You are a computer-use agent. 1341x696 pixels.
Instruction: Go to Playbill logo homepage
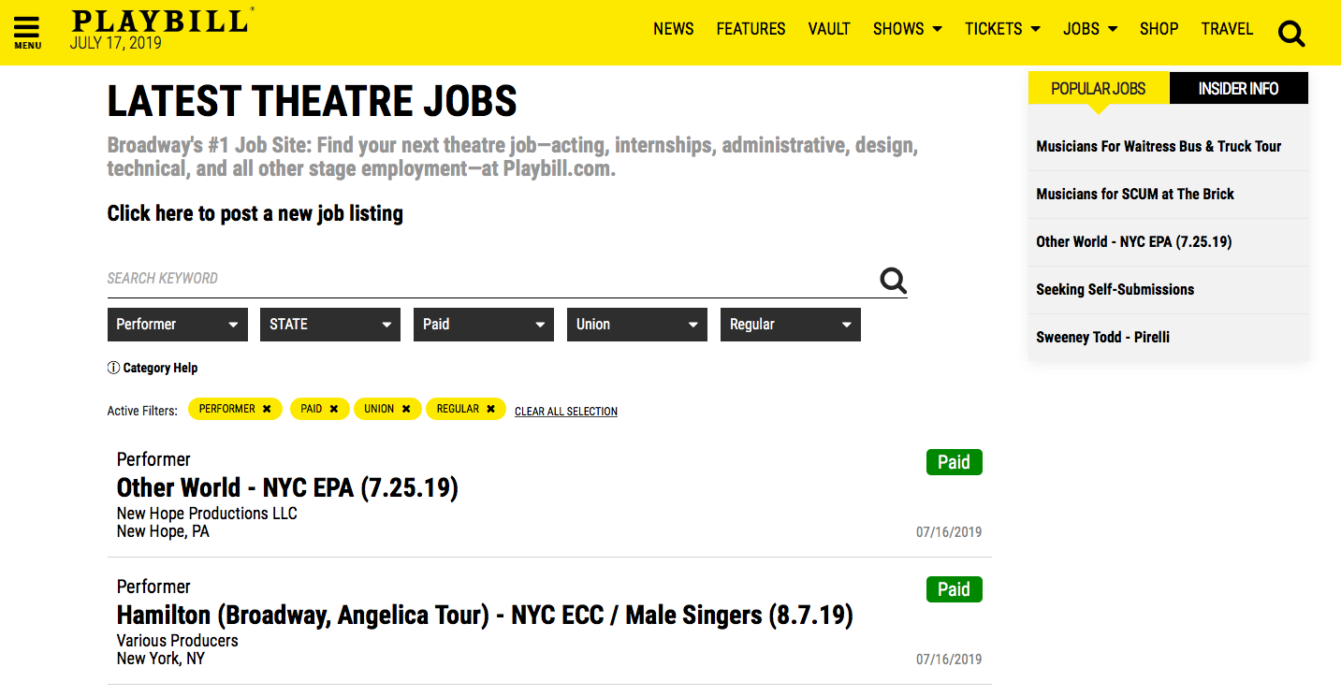(161, 22)
